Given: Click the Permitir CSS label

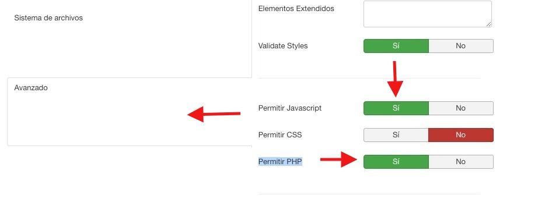Looking at the screenshot, I should click(x=280, y=135).
